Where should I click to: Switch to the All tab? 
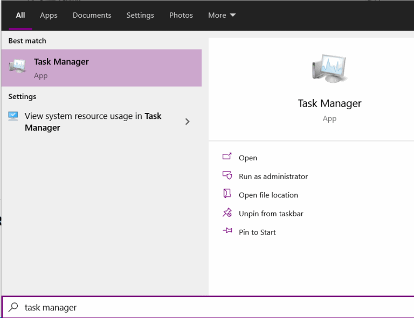(20, 15)
